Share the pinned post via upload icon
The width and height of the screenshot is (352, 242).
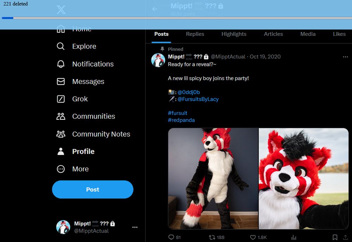tap(345, 237)
